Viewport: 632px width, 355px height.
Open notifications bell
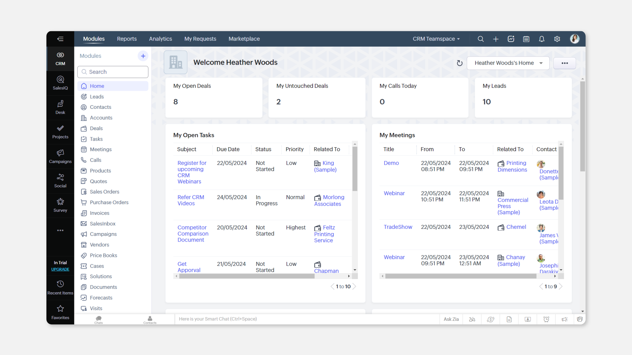click(x=541, y=39)
